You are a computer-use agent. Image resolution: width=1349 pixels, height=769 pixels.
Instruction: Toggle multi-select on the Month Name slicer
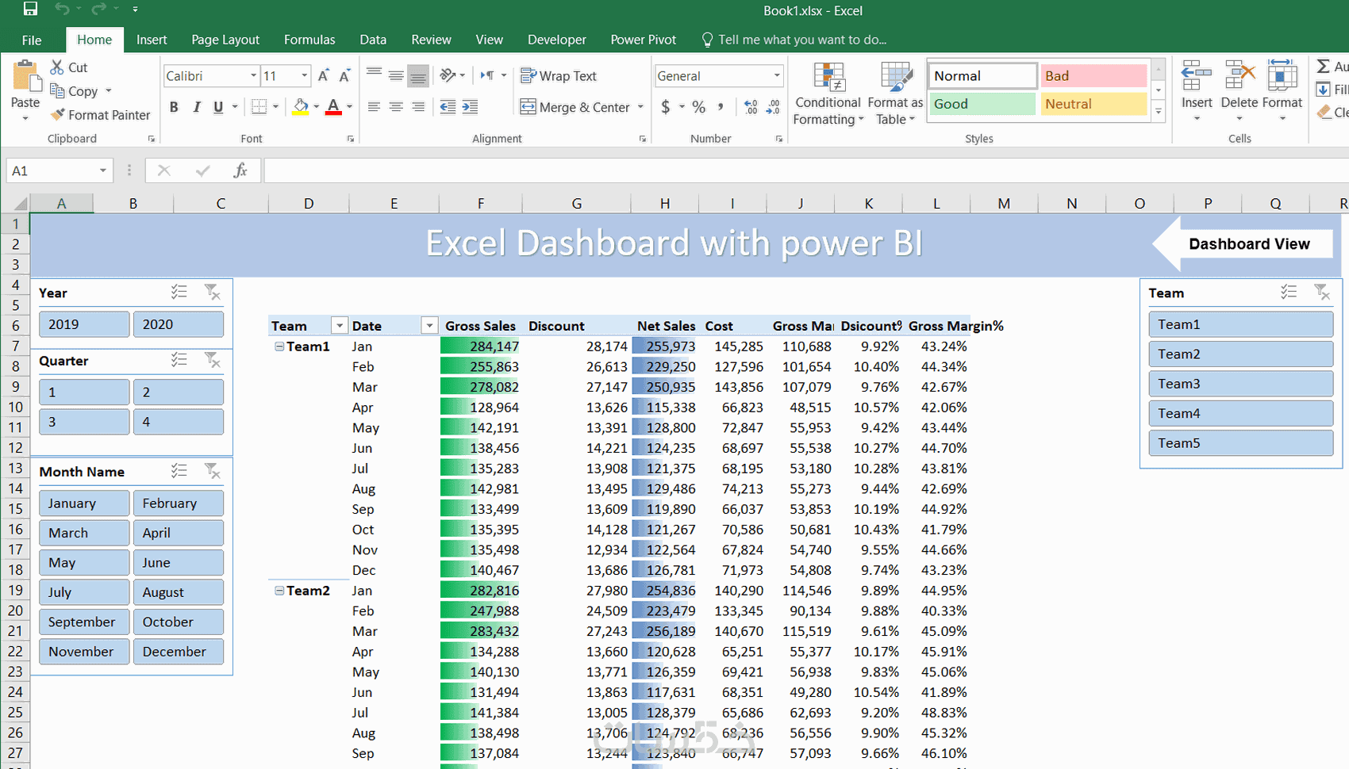179,472
